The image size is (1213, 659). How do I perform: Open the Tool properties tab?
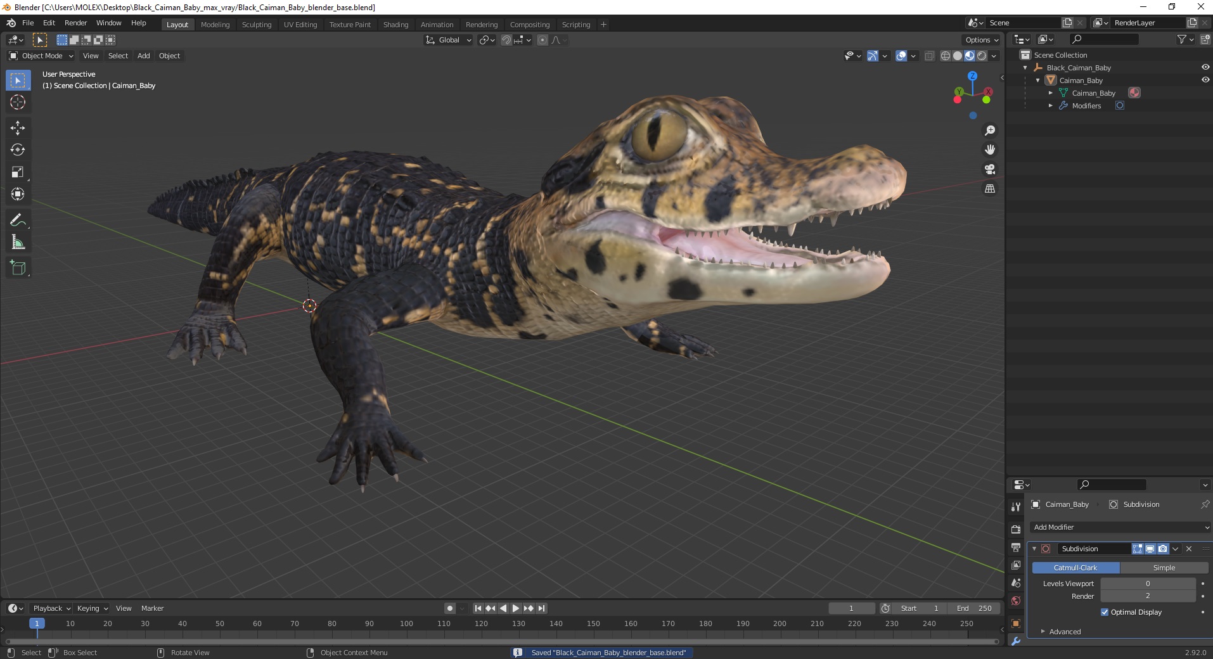pyautogui.click(x=1016, y=507)
